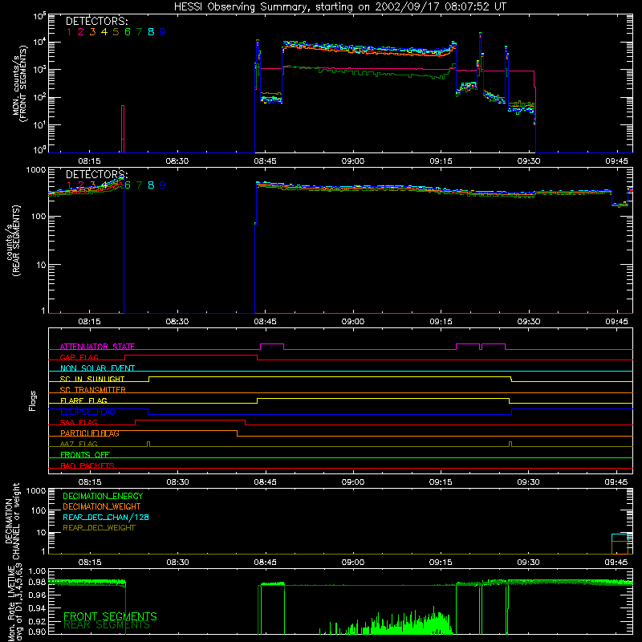Select green detector 6 in front segments legend

point(128,32)
